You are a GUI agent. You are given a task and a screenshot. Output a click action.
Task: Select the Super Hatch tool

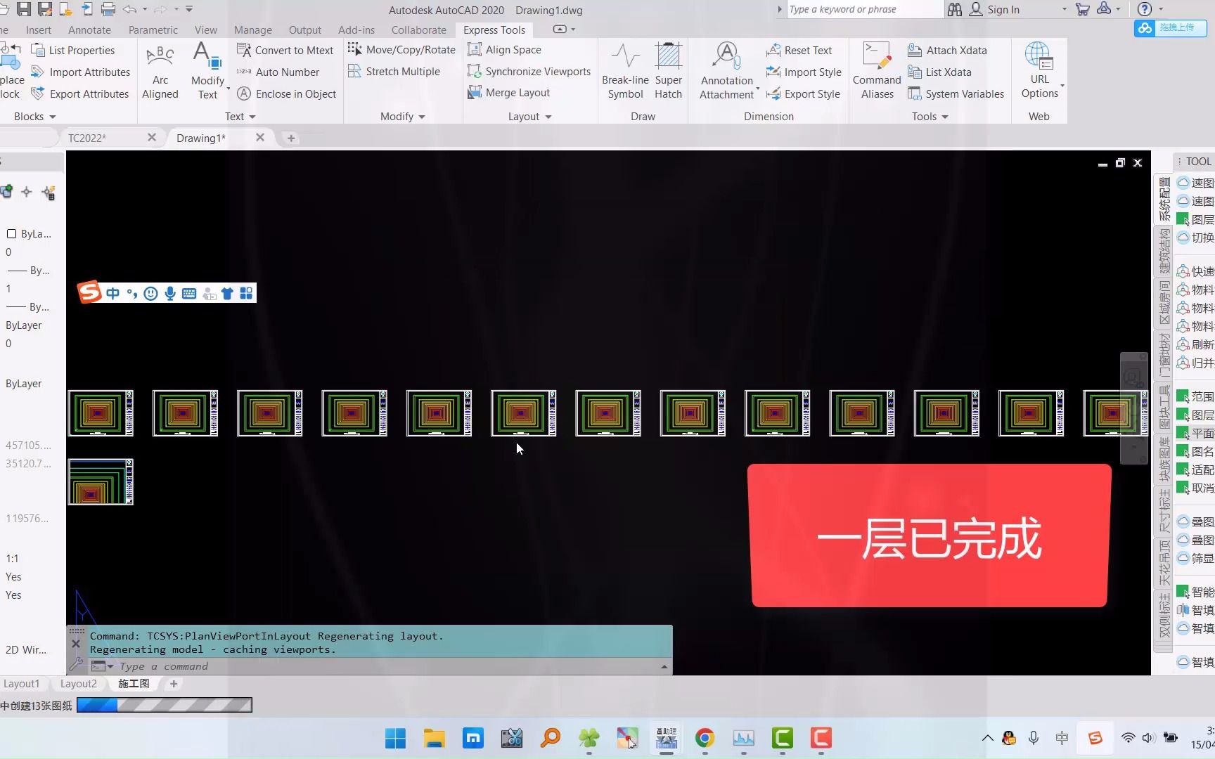(x=667, y=70)
